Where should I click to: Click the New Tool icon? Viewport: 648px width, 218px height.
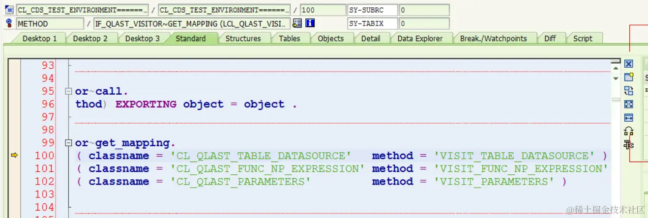628,77
